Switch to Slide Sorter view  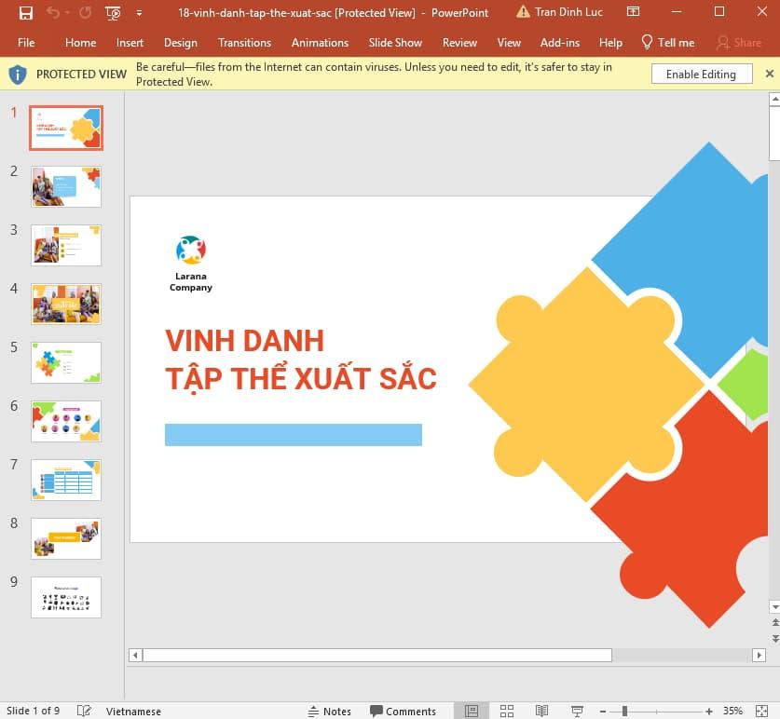[x=507, y=711]
